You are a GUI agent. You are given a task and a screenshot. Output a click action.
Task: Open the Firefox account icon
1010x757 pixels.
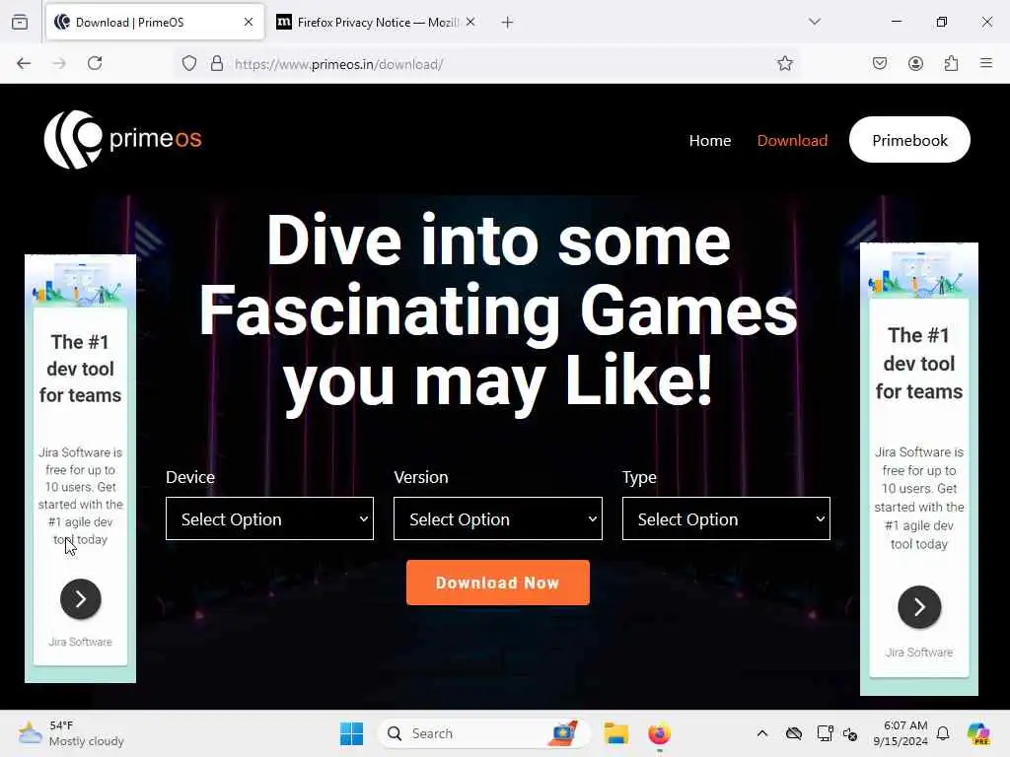point(915,63)
